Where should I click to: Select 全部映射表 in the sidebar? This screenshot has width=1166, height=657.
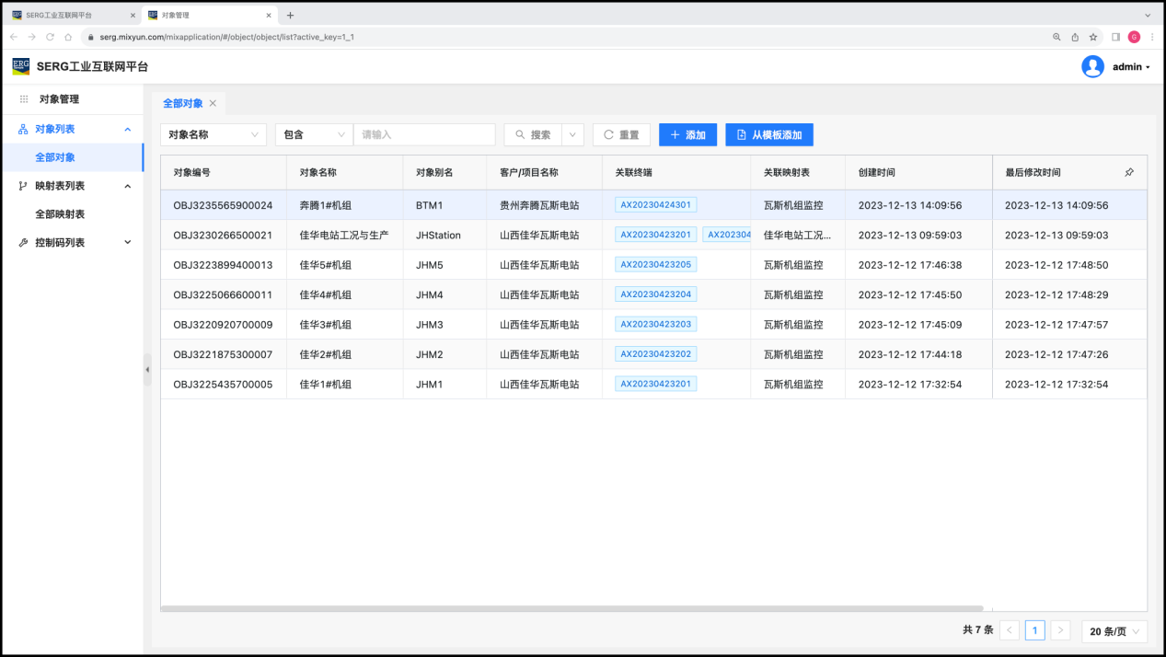(60, 213)
